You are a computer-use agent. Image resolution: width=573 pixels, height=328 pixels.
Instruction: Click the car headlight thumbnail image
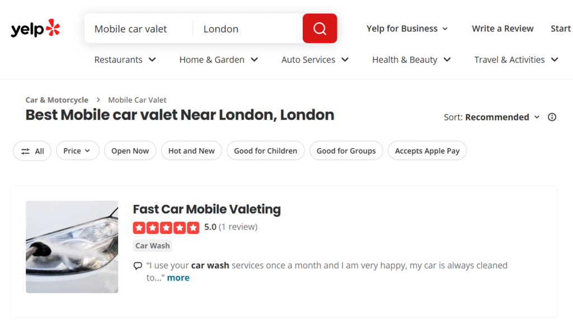72,247
